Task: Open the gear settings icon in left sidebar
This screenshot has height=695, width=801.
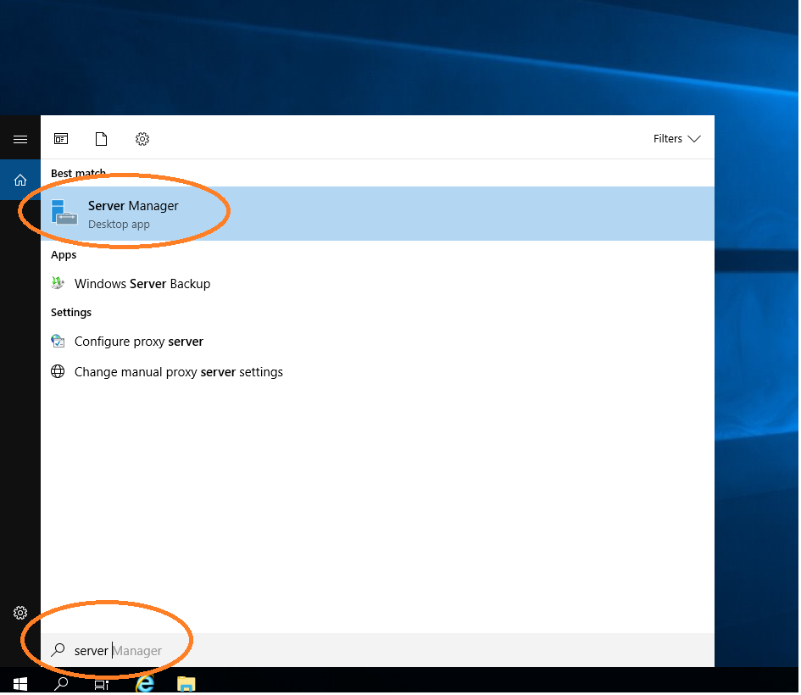Action: tap(20, 613)
